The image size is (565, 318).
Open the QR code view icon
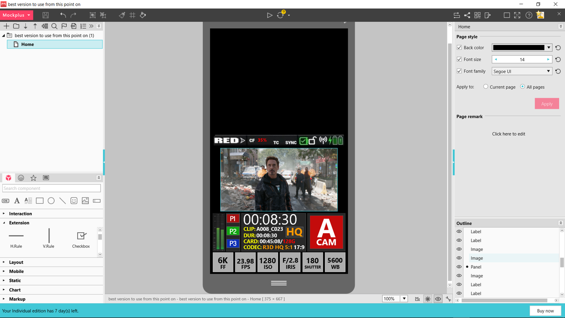coord(477,15)
